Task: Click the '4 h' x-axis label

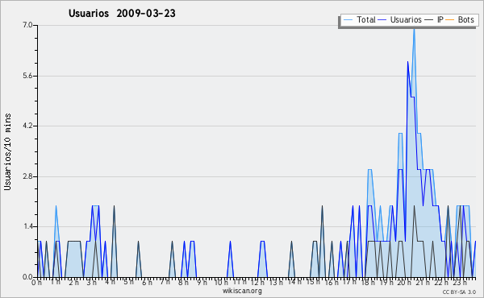Action: (x=111, y=282)
